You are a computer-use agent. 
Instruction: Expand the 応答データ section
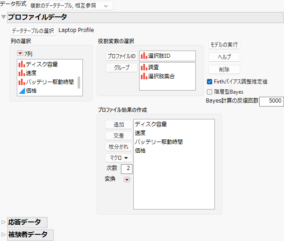(x=4, y=222)
